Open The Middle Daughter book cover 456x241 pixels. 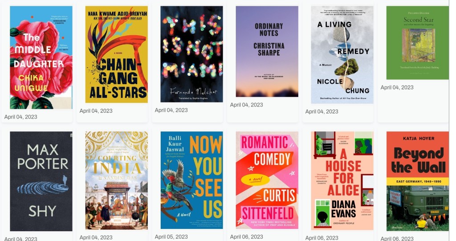click(41, 57)
